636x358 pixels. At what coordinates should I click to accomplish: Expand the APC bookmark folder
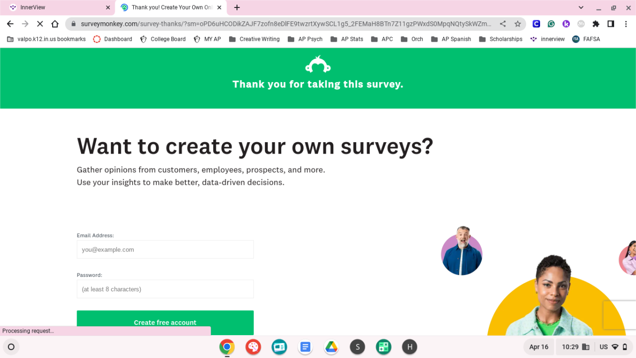click(x=382, y=39)
